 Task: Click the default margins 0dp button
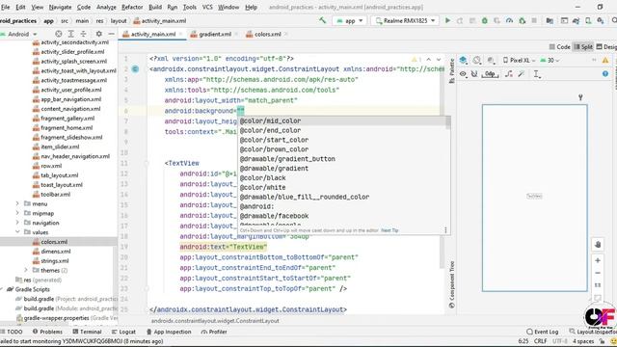point(490,73)
